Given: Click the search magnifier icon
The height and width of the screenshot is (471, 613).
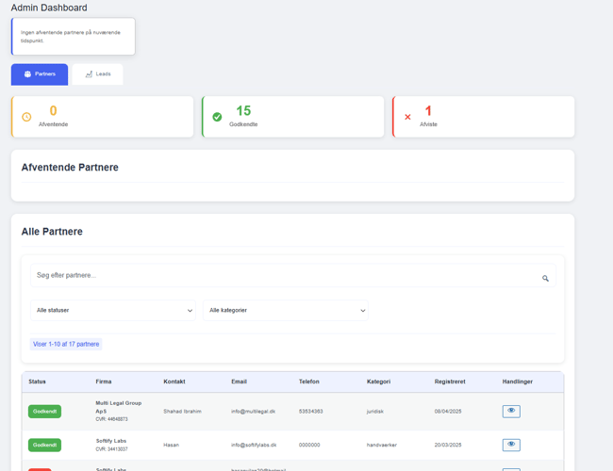Looking at the screenshot, I should 545,278.
